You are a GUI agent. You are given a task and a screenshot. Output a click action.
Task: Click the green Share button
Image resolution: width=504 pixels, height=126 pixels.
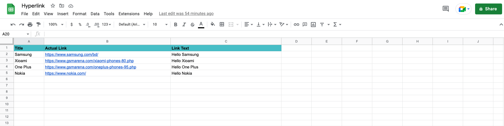point(488,9)
